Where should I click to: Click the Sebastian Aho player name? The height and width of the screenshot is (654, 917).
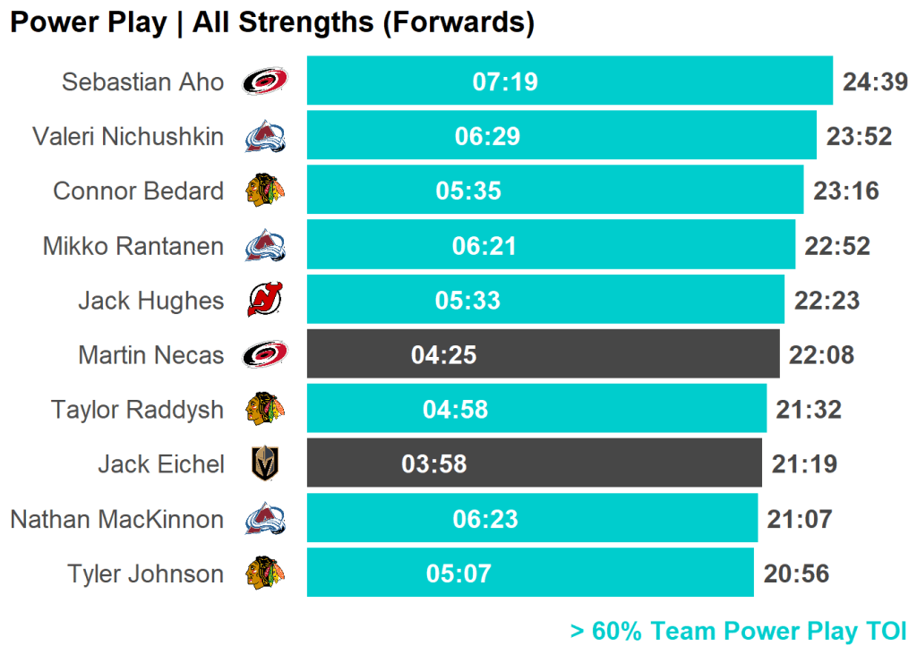(143, 81)
